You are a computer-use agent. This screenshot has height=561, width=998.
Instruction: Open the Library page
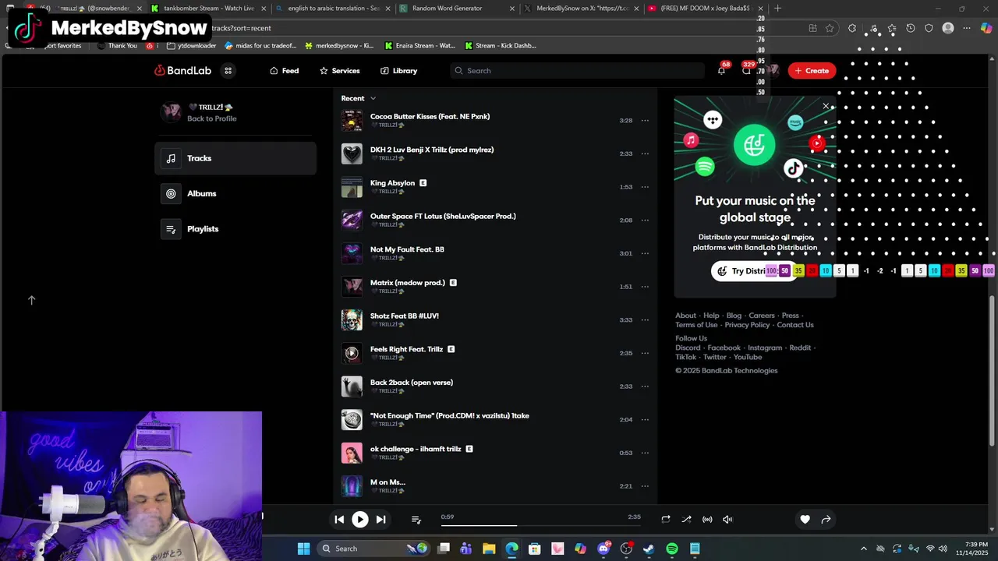click(x=398, y=71)
